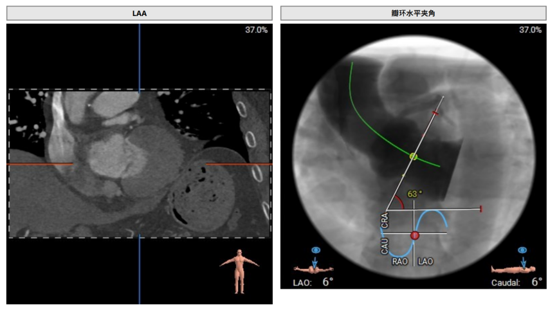Click the red dot on the RAO/LAO angle graph
The width and height of the screenshot is (557, 310).
tap(415, 235)
